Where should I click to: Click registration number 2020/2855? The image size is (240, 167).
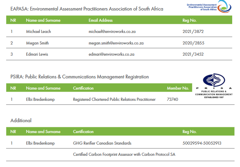193,43
